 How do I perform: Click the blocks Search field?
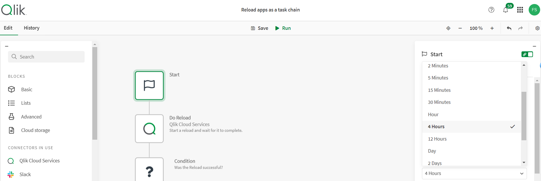click(x=46, y=57)
